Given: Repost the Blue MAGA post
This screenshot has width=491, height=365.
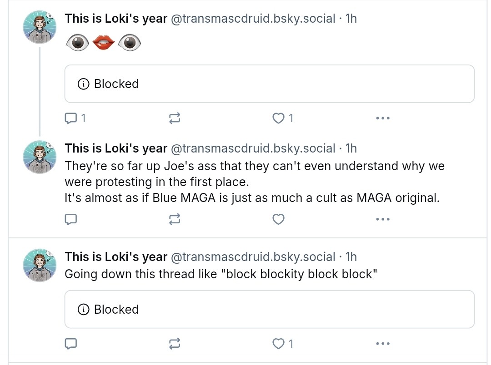Looking at the screenshot, I should (175, 220).
